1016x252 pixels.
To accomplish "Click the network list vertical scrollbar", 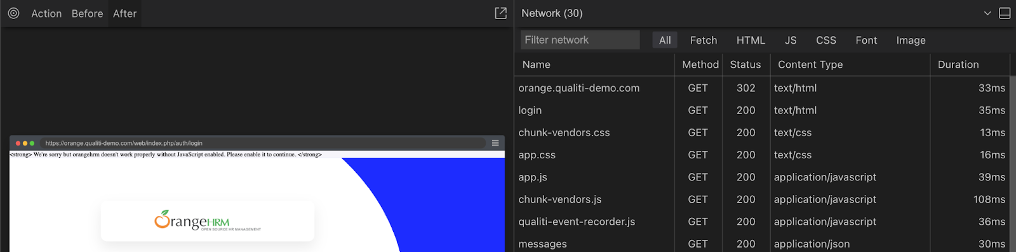I will [x=1013, y=165].
